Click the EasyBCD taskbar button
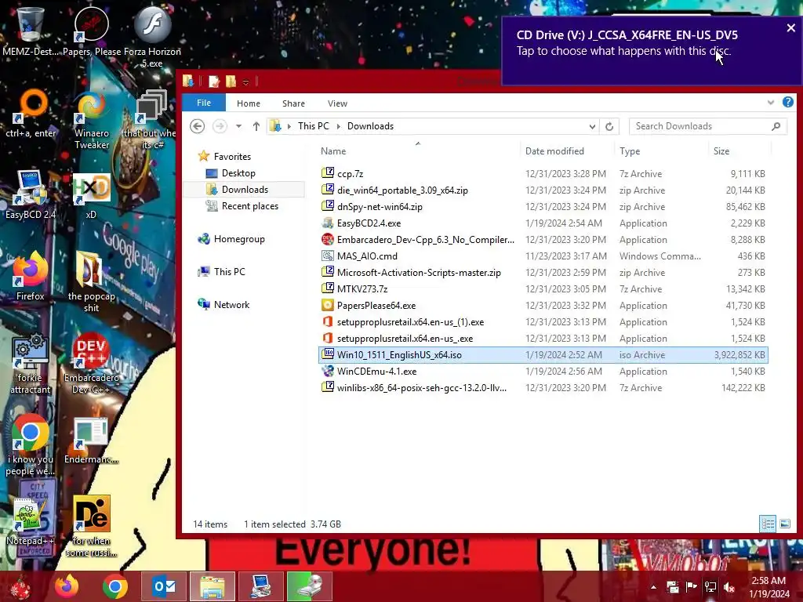 click(260, 586)
